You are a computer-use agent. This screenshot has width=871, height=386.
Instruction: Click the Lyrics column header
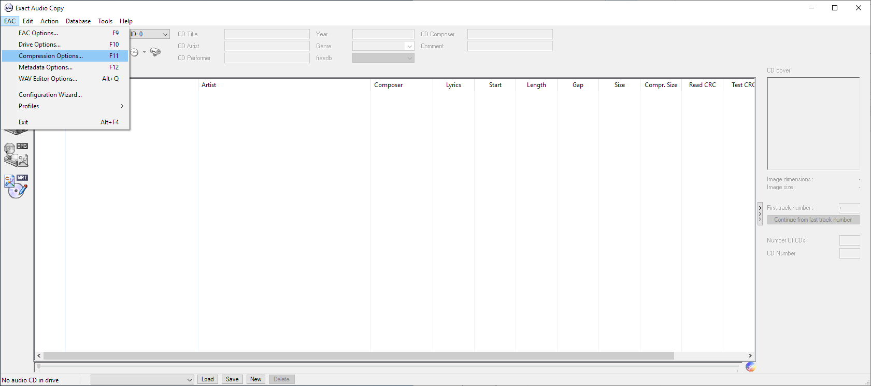point(453,85)
